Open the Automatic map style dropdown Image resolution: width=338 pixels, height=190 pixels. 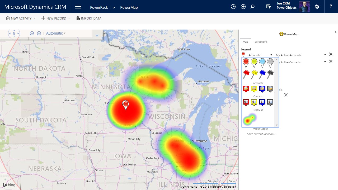56,33
